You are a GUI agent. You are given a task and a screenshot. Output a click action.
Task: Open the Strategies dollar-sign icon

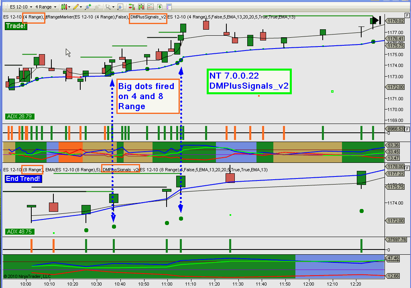click(x=160, y=7)
